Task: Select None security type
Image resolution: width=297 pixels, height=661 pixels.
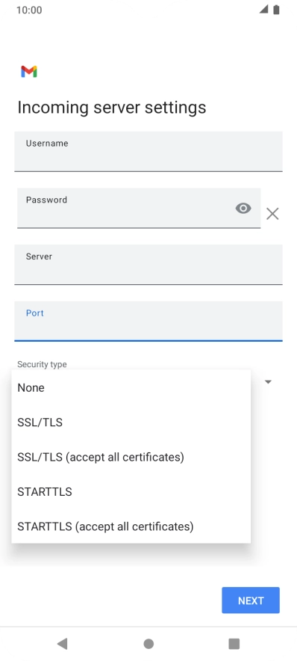Action: (131, 388)
